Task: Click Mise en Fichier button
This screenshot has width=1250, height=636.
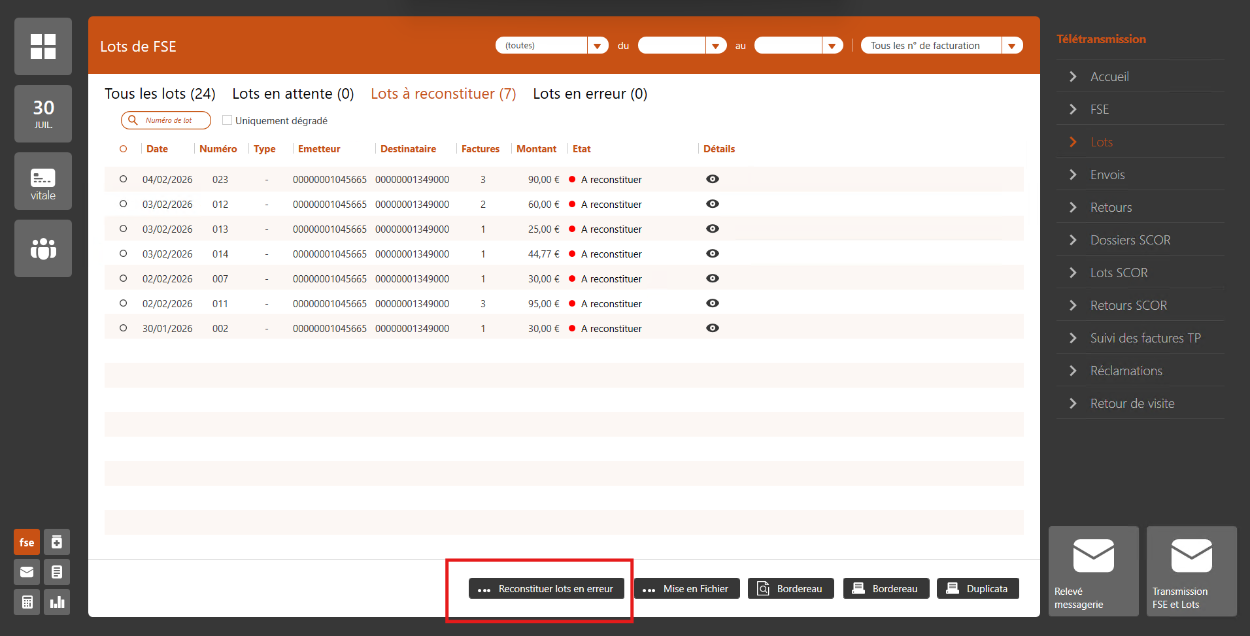Action: point(687,588)
